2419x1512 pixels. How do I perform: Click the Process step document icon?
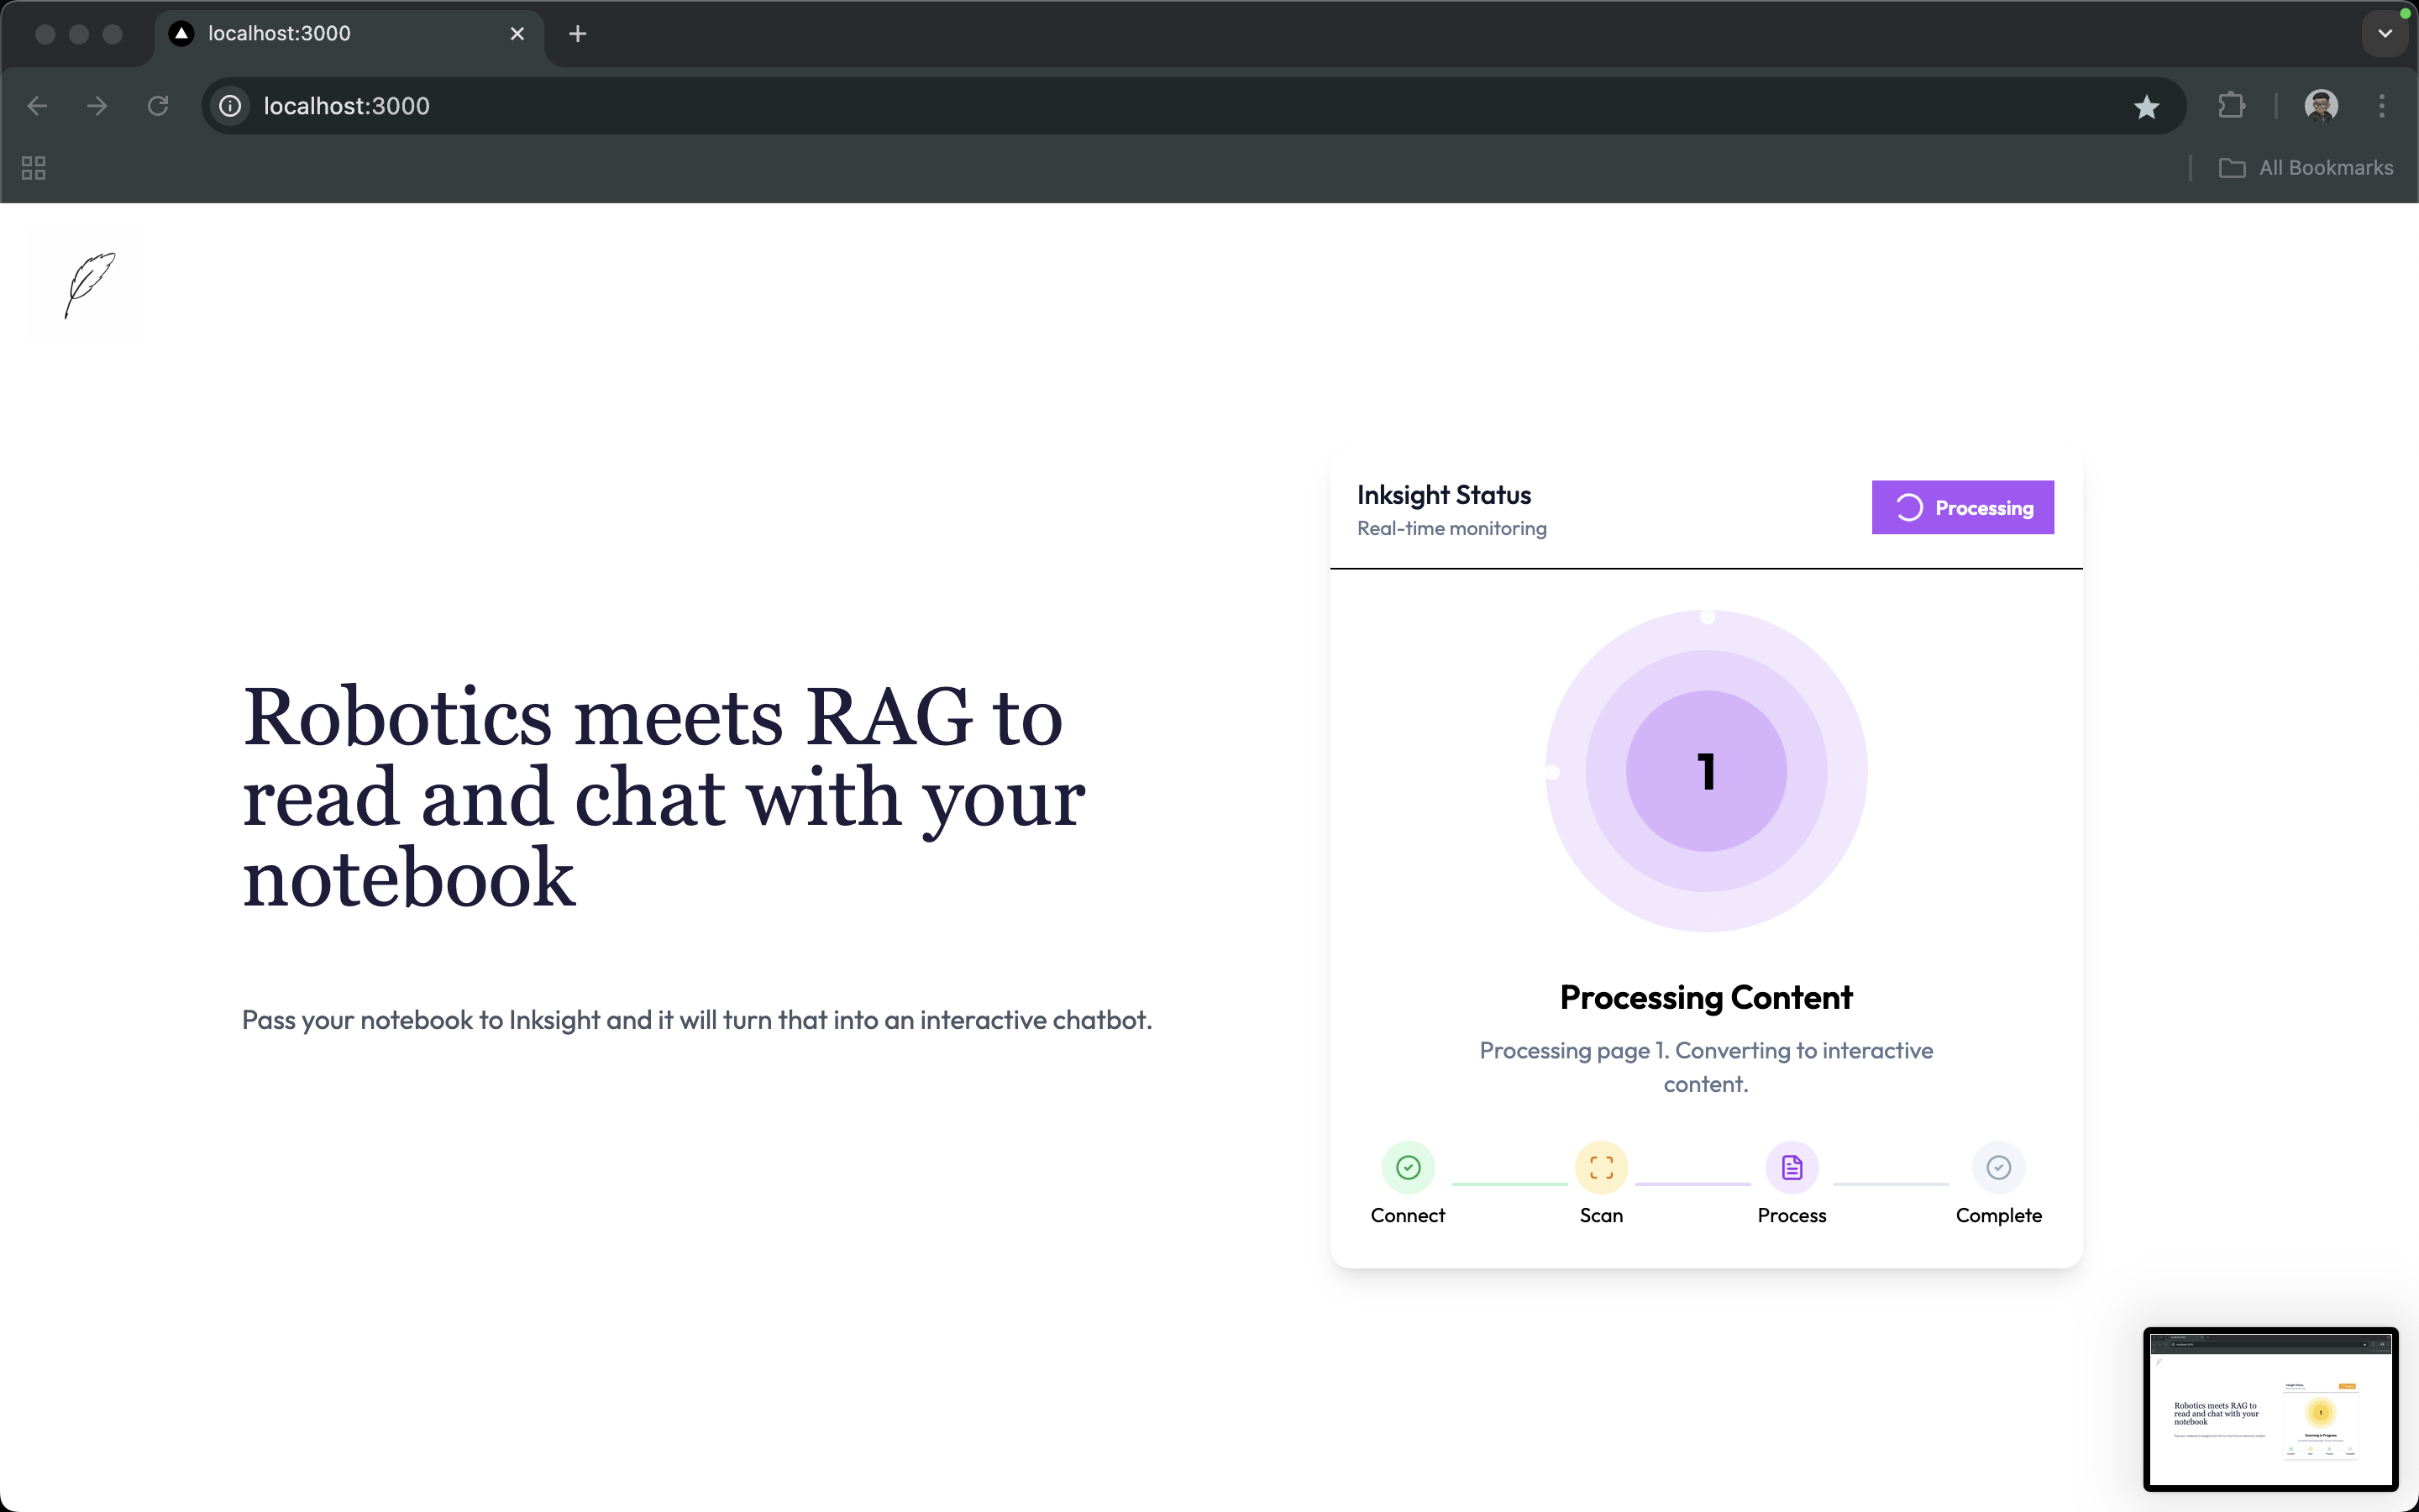click(x=1792, y=1167)
